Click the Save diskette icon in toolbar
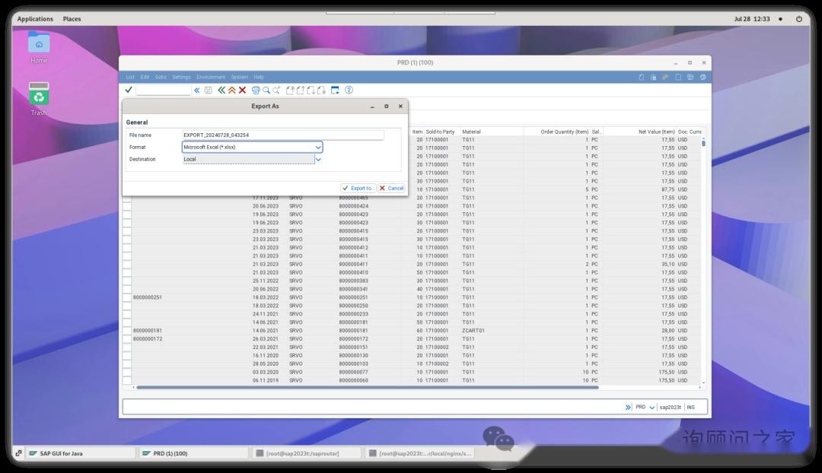The width and height of the screenshot is (822, 473). pos(208,90)
